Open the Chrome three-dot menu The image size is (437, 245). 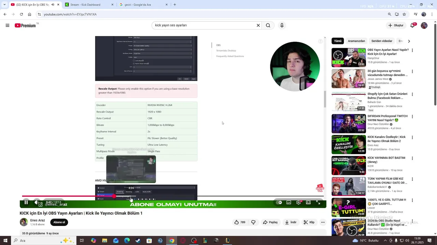(432, 14)
